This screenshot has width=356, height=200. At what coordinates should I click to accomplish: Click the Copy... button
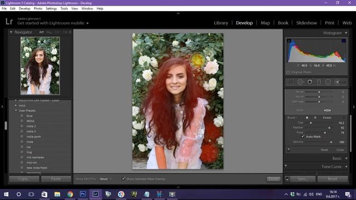[x=24, y=179]
